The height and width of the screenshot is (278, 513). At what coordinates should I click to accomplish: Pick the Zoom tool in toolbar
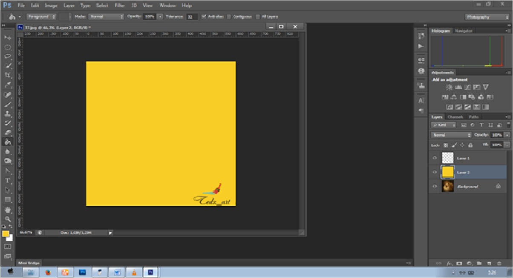point(8,219)
